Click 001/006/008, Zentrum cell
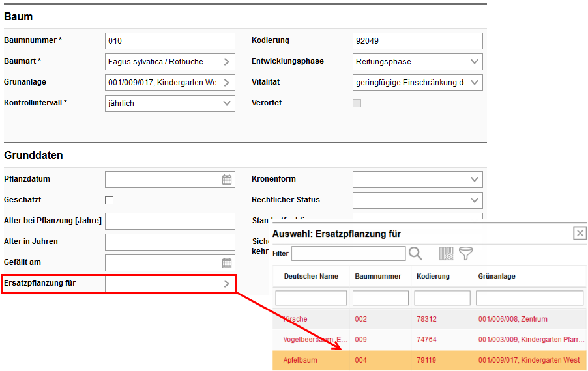This screenshot has width=588, height=371. point(512,319)
